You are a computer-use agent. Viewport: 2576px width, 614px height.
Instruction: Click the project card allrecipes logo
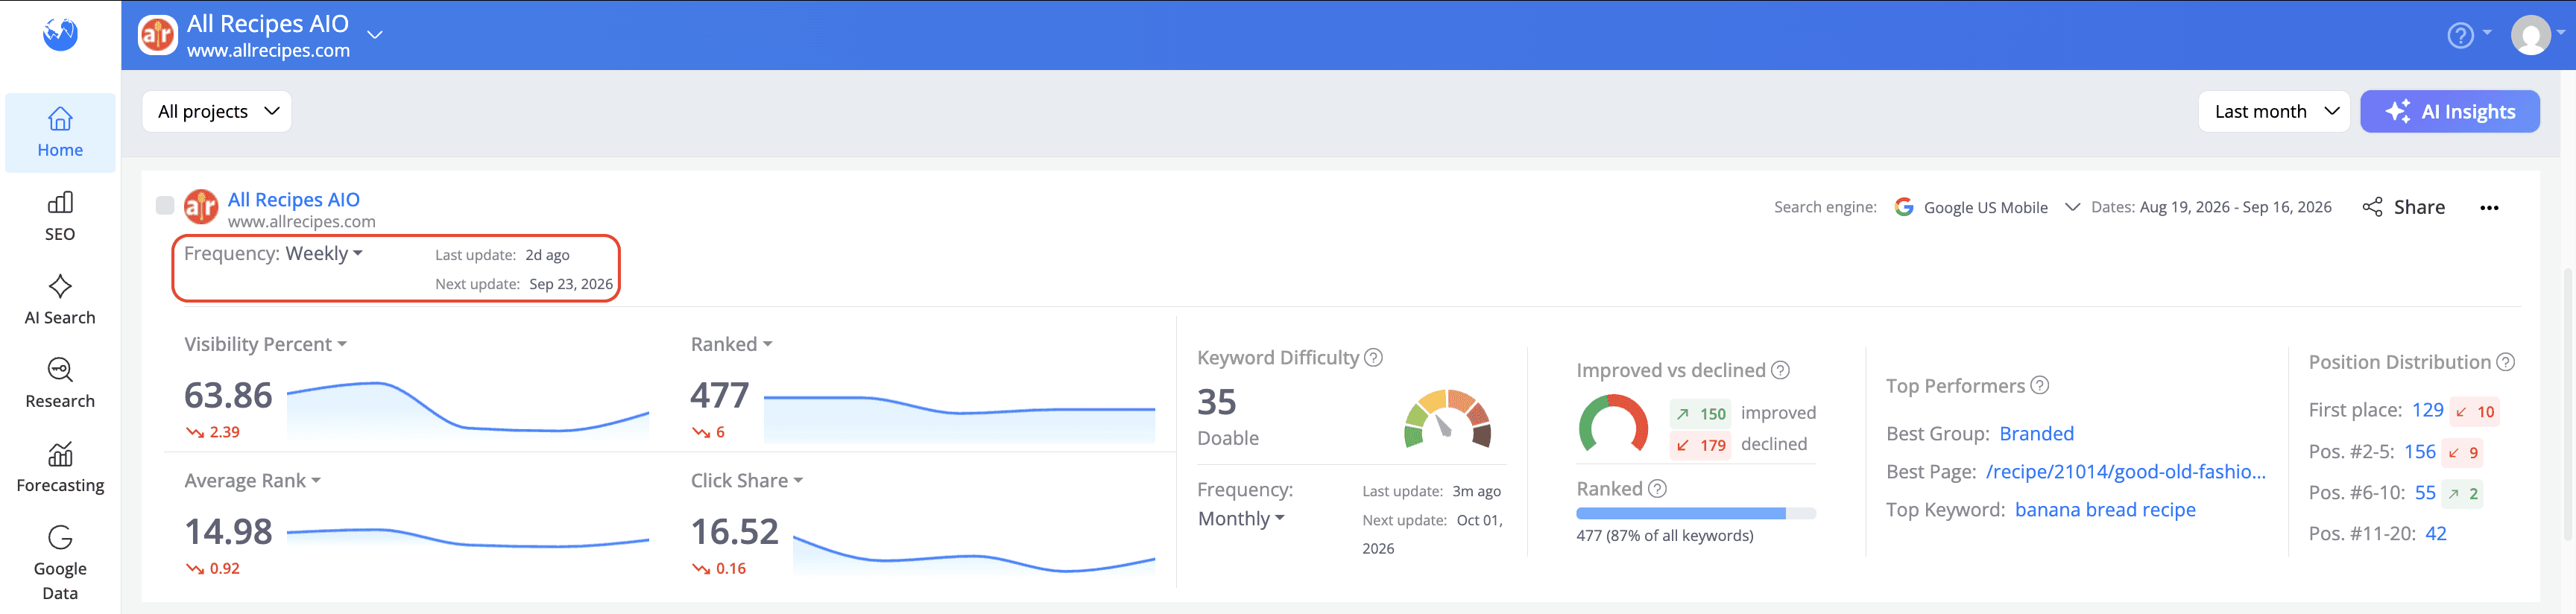click(201, 207)
